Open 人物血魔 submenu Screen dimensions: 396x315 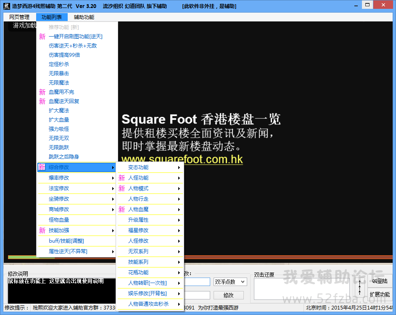click(150, 209)
